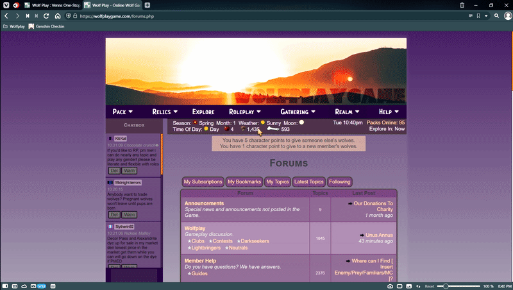Toggle the second status bar panel button

coord(15,286)
